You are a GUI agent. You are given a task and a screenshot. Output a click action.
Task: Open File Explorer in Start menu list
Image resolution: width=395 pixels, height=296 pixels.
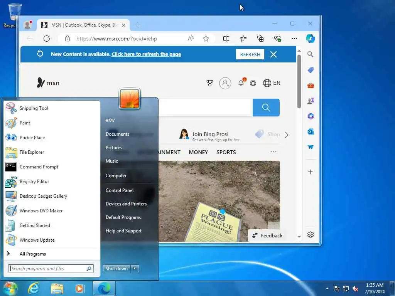tap(51, 152)
